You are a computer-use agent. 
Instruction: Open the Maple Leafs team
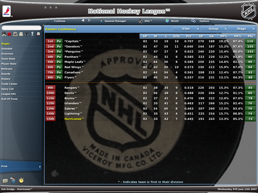[75, 62]
